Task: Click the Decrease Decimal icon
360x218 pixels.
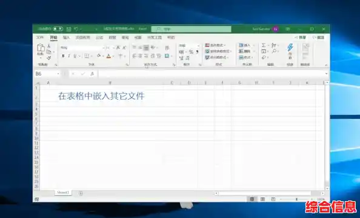Action: (188, 58)
